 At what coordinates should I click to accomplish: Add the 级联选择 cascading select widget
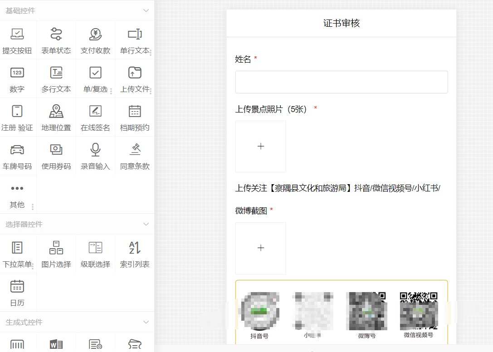point(96,254)
